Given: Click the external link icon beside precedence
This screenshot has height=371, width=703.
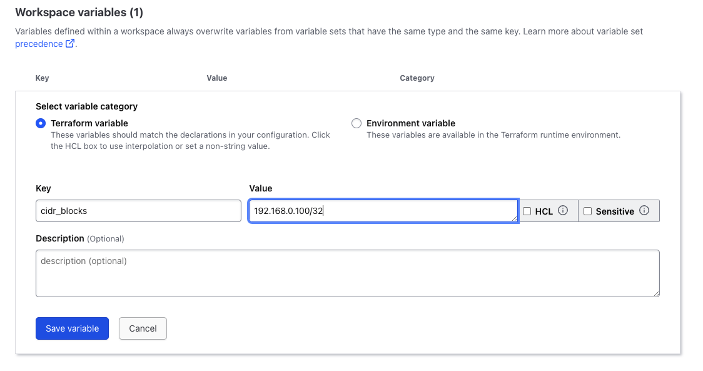Looking at the screenshot, I should coord(70,44).
